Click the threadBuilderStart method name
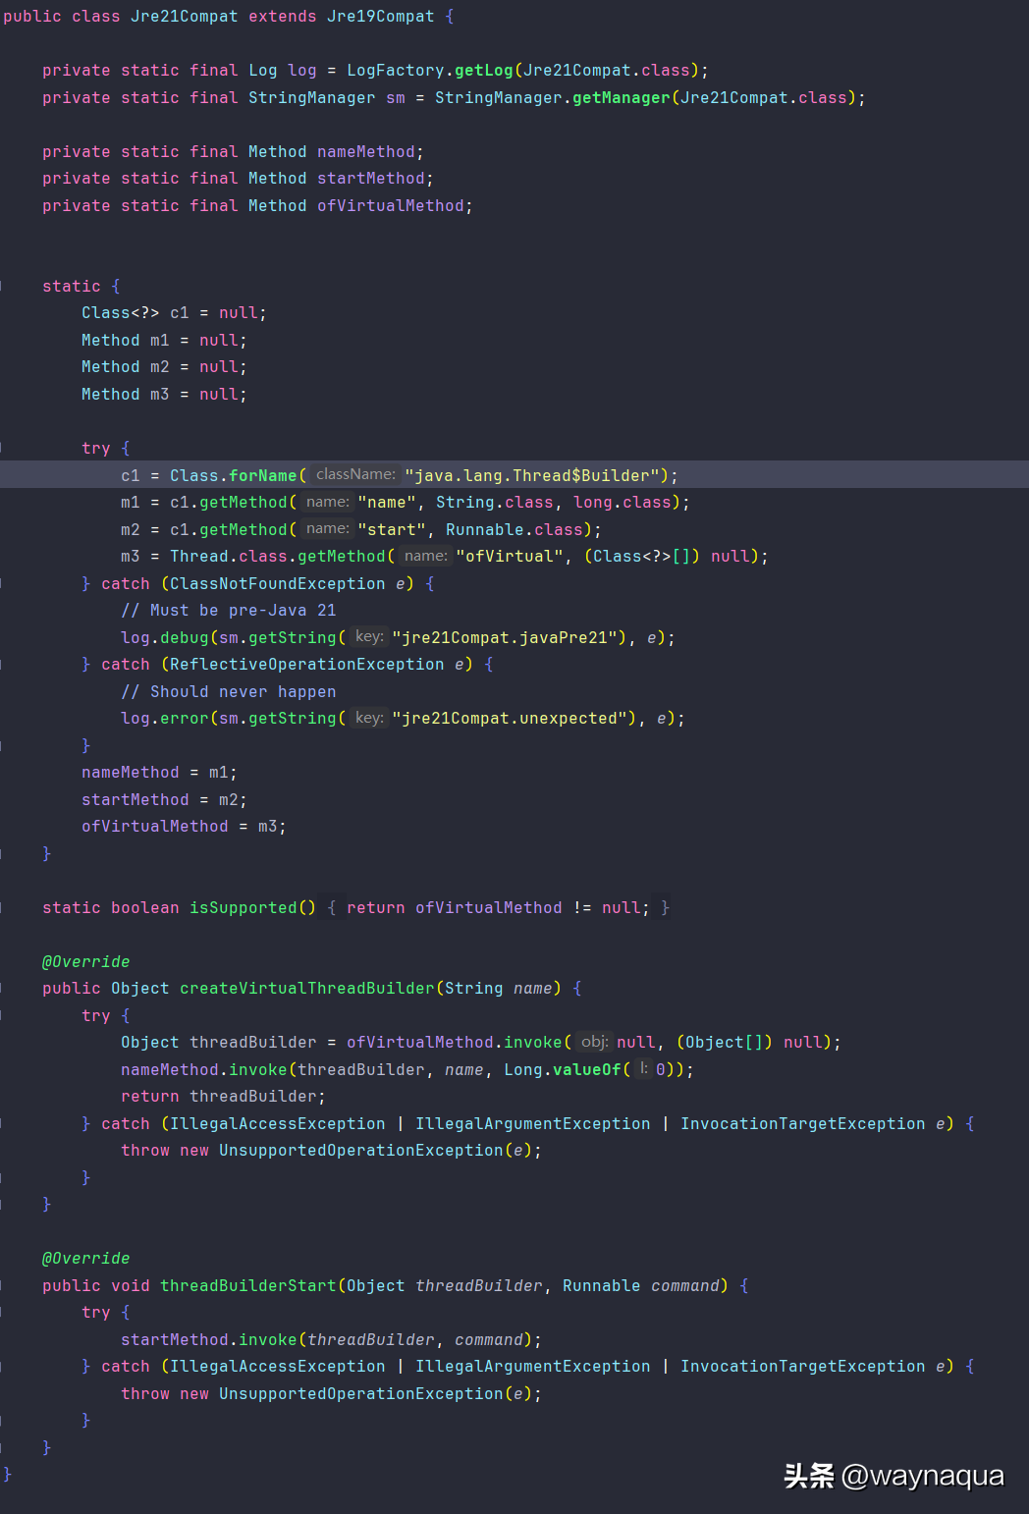 [248, 1286]
